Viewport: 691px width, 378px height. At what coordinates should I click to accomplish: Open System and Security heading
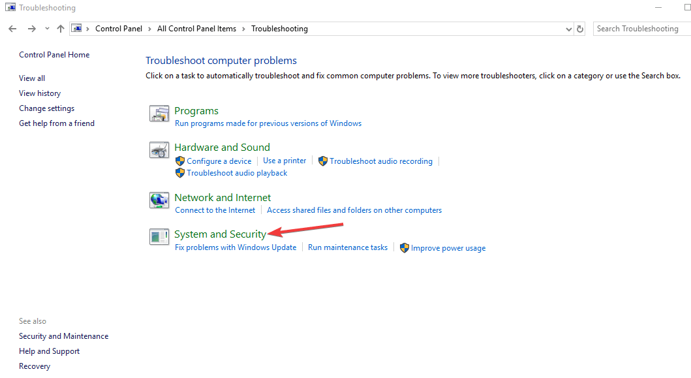tap(221, 234)
